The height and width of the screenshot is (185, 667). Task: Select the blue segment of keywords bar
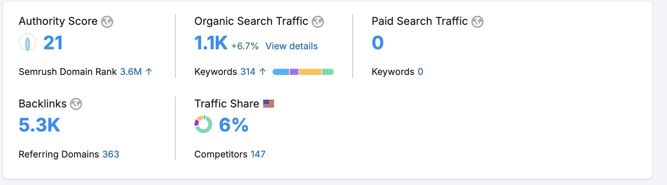(x=281, y=72)
